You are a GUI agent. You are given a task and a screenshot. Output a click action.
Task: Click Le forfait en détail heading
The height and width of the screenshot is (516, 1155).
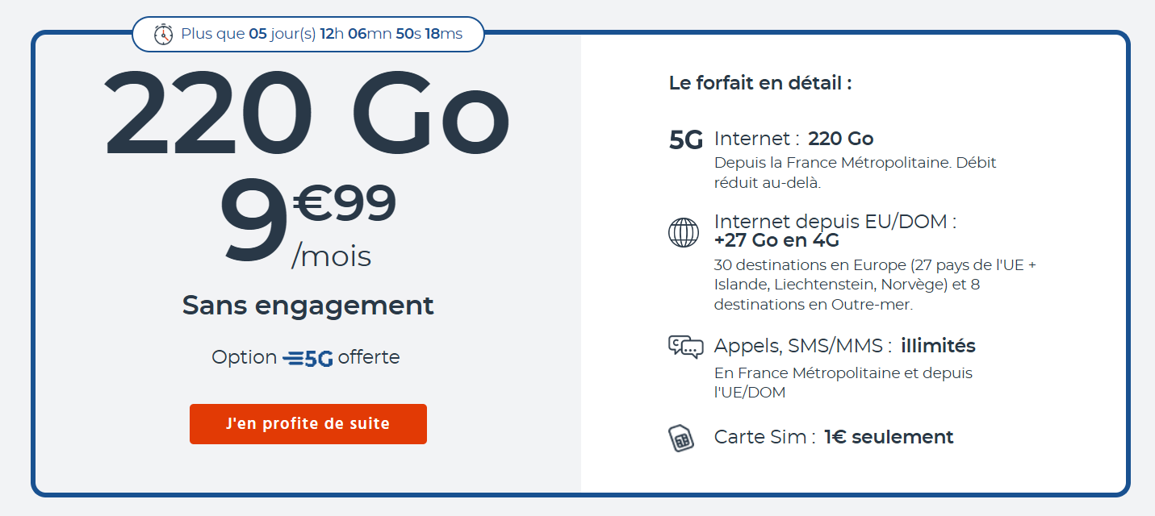(x=760, y=83)
